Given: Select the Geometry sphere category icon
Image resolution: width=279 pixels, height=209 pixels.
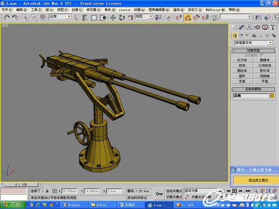Looking at the screenshot, I should [235, 36].
